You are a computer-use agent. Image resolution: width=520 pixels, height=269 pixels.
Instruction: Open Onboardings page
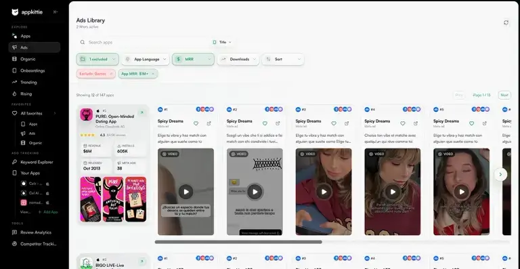pyautogui.click(x=32, y=70)
